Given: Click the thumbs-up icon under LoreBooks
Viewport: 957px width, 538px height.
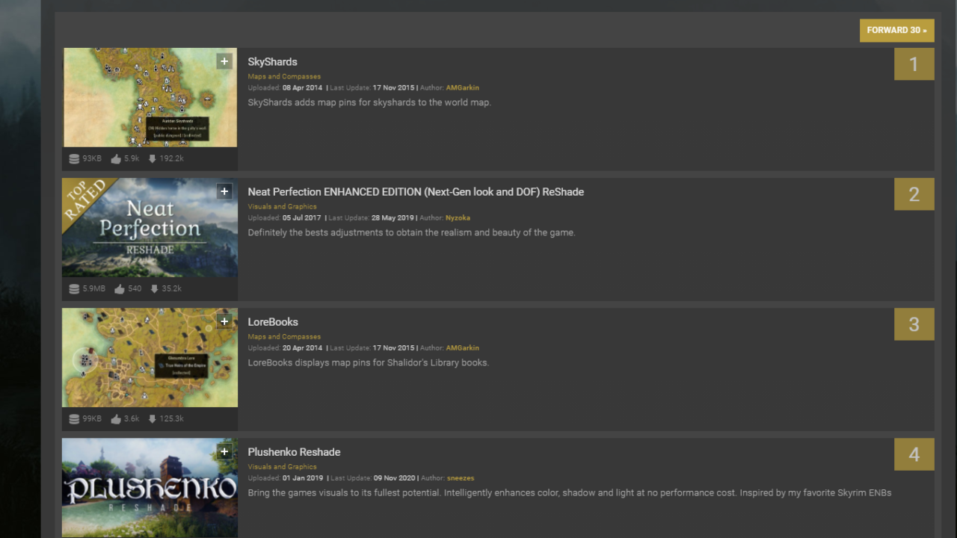Looking at the screenshot, I should pyautogui.click(x=116, y=418).
